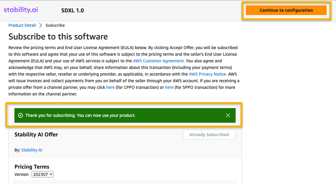Click the Subscribe breadcrumb text

tap(55, 25)
